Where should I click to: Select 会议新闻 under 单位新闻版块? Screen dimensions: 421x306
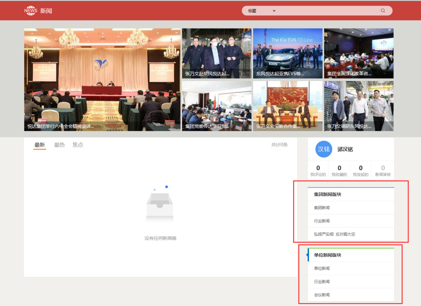tap(322, 295)
